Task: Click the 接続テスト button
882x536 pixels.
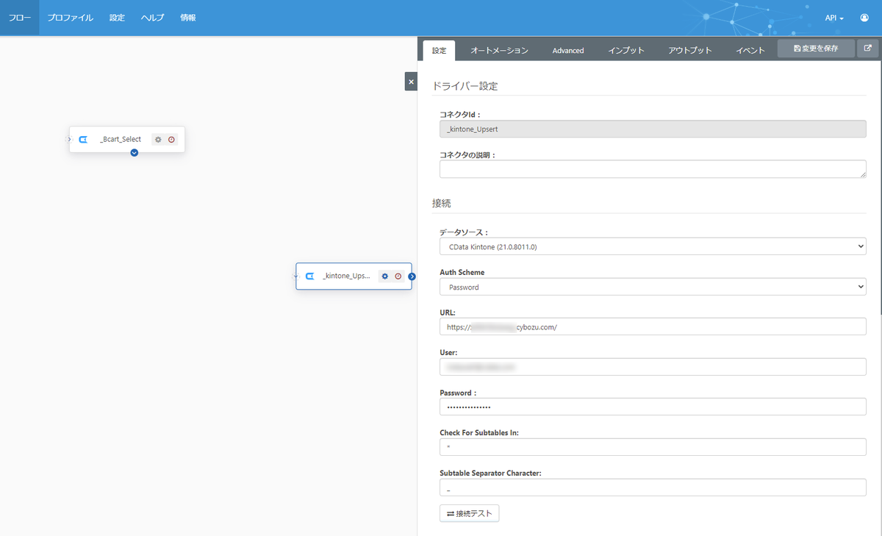Action: point(469,513)
